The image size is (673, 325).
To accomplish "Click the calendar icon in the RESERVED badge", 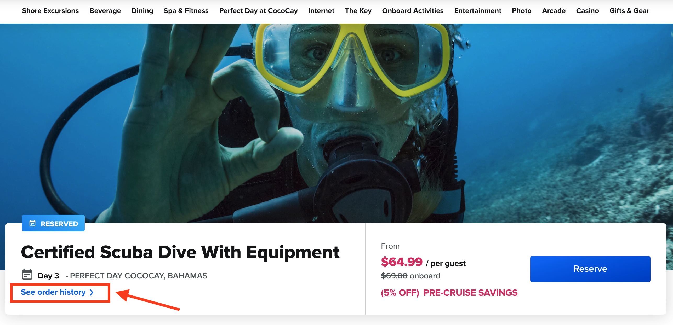I will [32, 223].
